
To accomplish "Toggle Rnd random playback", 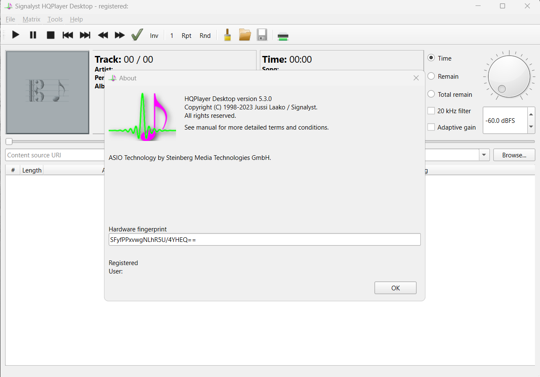I will pos(205,36).
